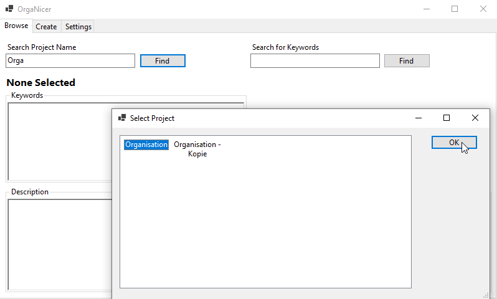Select the Organisation project item
This screenshot has width=497, height=299.
tap(146, 145)
